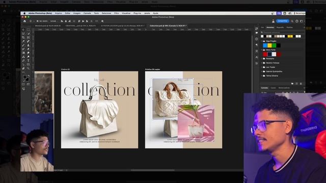Image resolution: width=326 pixels, height=183 pixels.
Task: Open the Imagem menu
Action: pyautogui.click(x=77, y=13)
